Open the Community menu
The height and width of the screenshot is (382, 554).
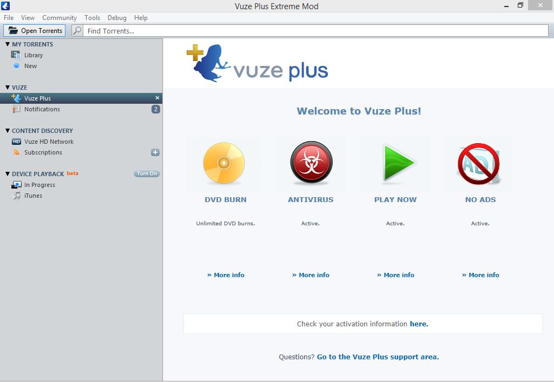(60, 18)
